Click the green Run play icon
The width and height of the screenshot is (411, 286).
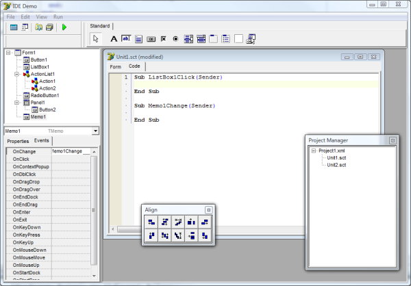[64, 27]
